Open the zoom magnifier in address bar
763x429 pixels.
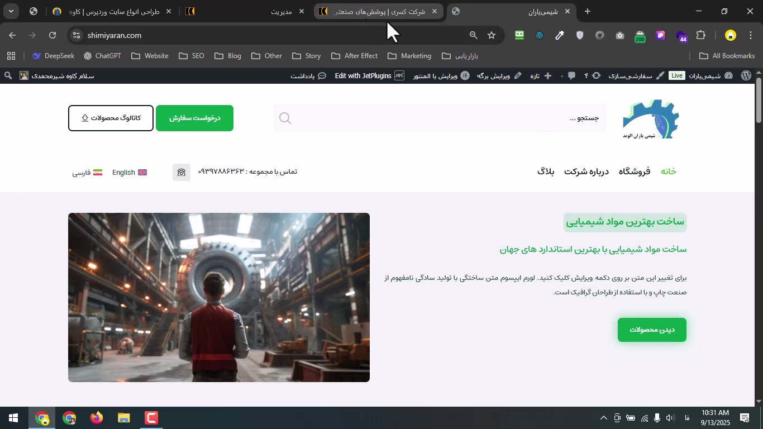point(473,35)
